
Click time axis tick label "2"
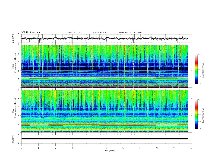coord(55,148)
